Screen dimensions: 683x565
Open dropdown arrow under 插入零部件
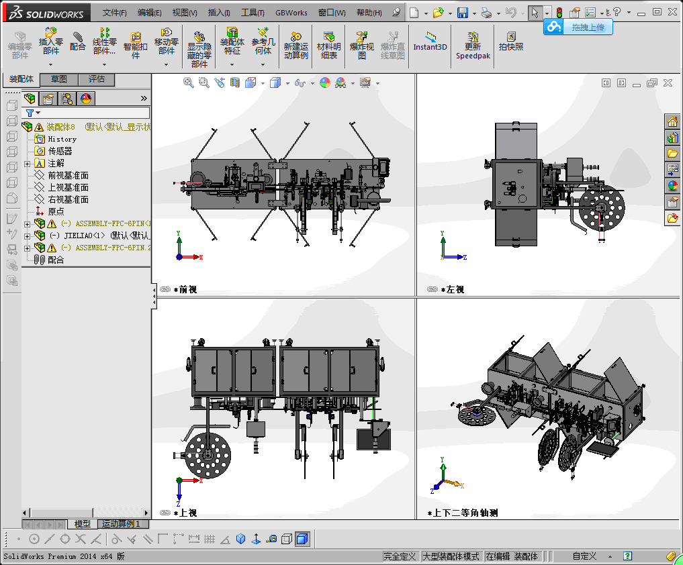click(x=50, y=64)
